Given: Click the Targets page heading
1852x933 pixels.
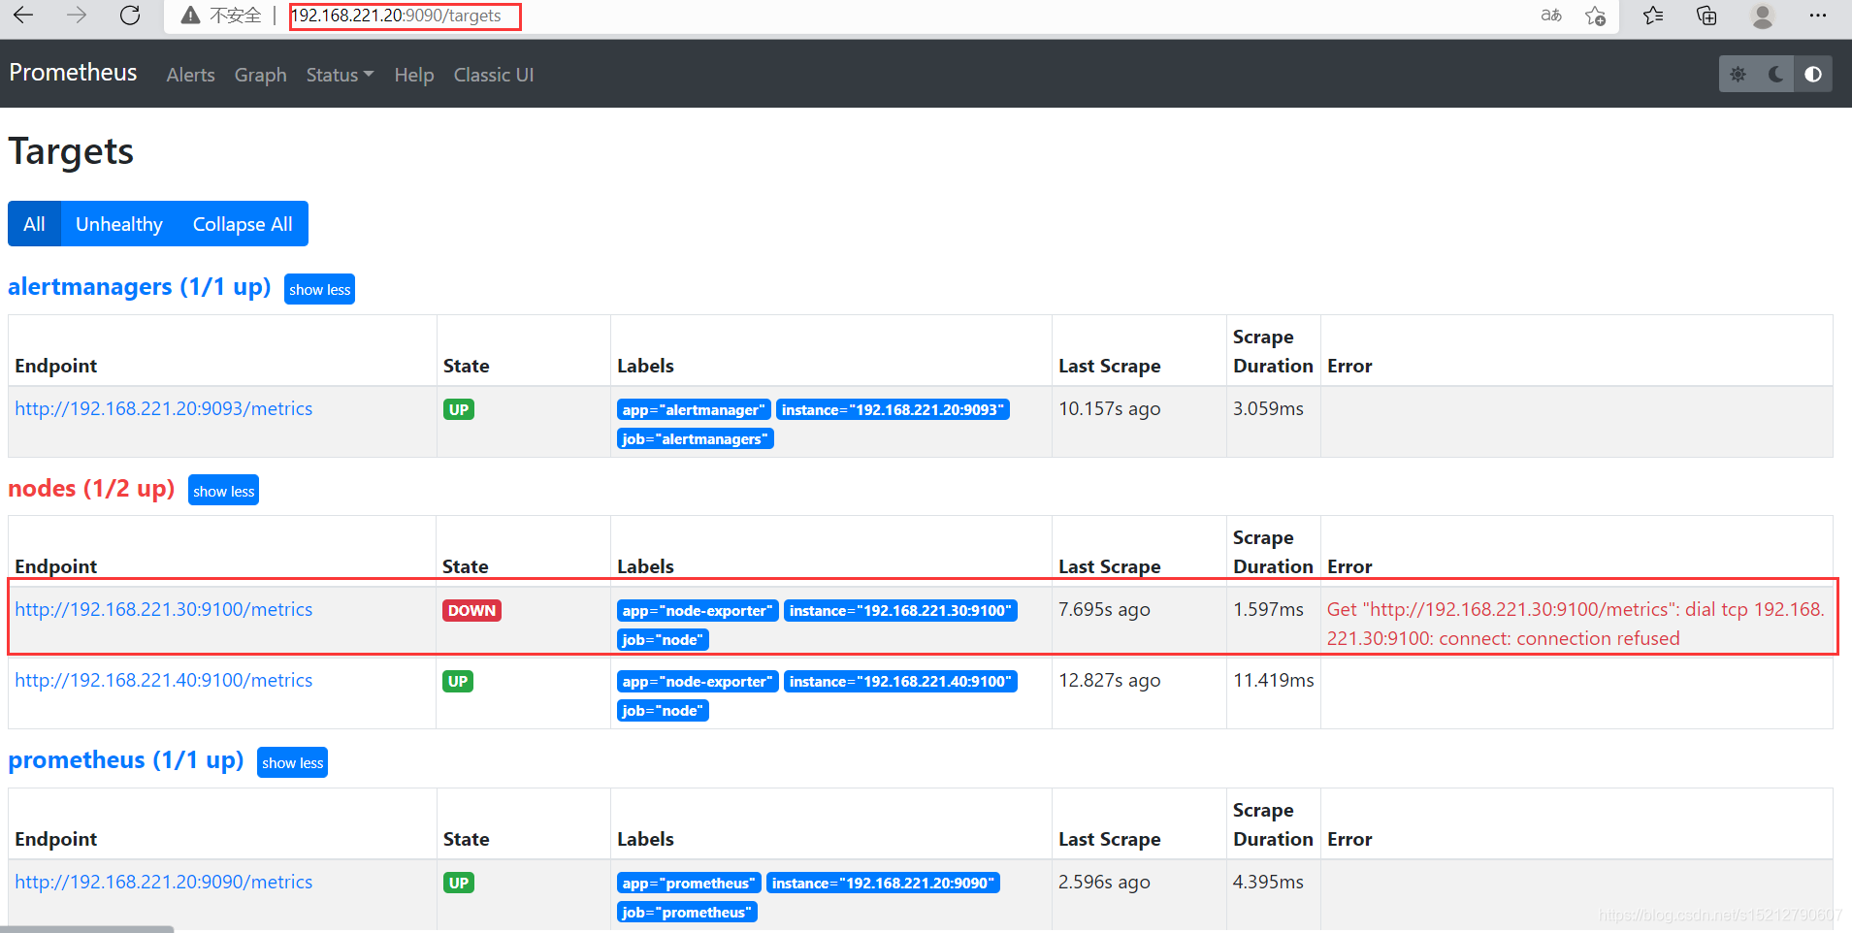Looking at the screenshot, I should (x=71, y=151).
